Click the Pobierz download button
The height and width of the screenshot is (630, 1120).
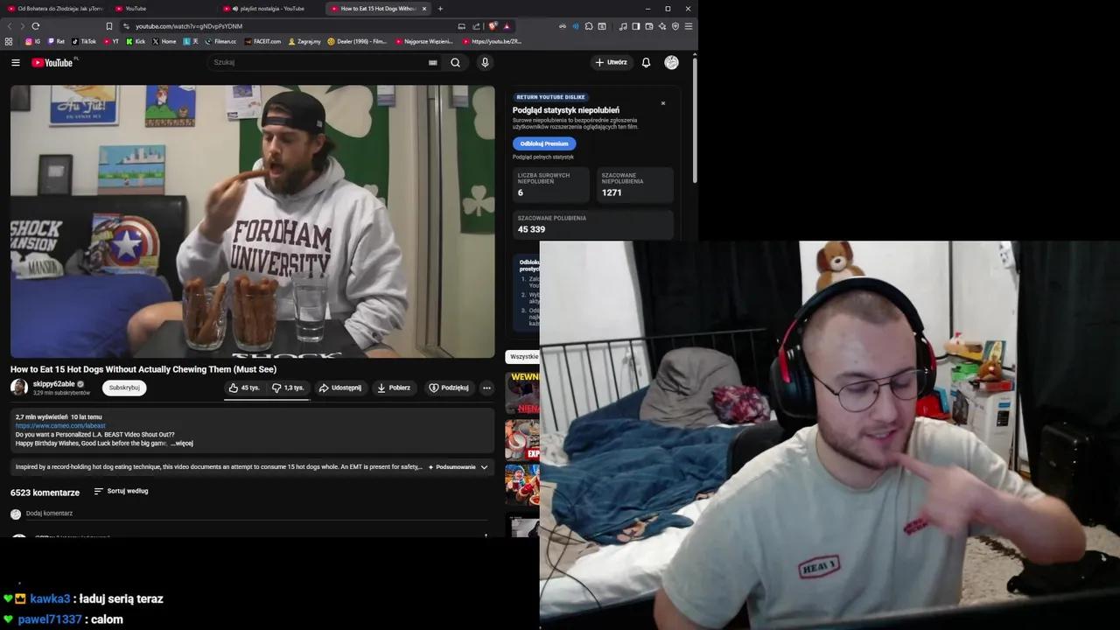[x=394, y=388]
